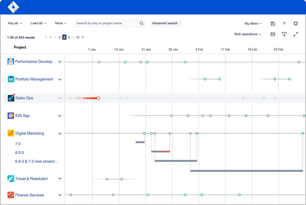Open version 7.0 under Digital Marketing
This screenshot has height=205, width=306.
pos(18,144)
